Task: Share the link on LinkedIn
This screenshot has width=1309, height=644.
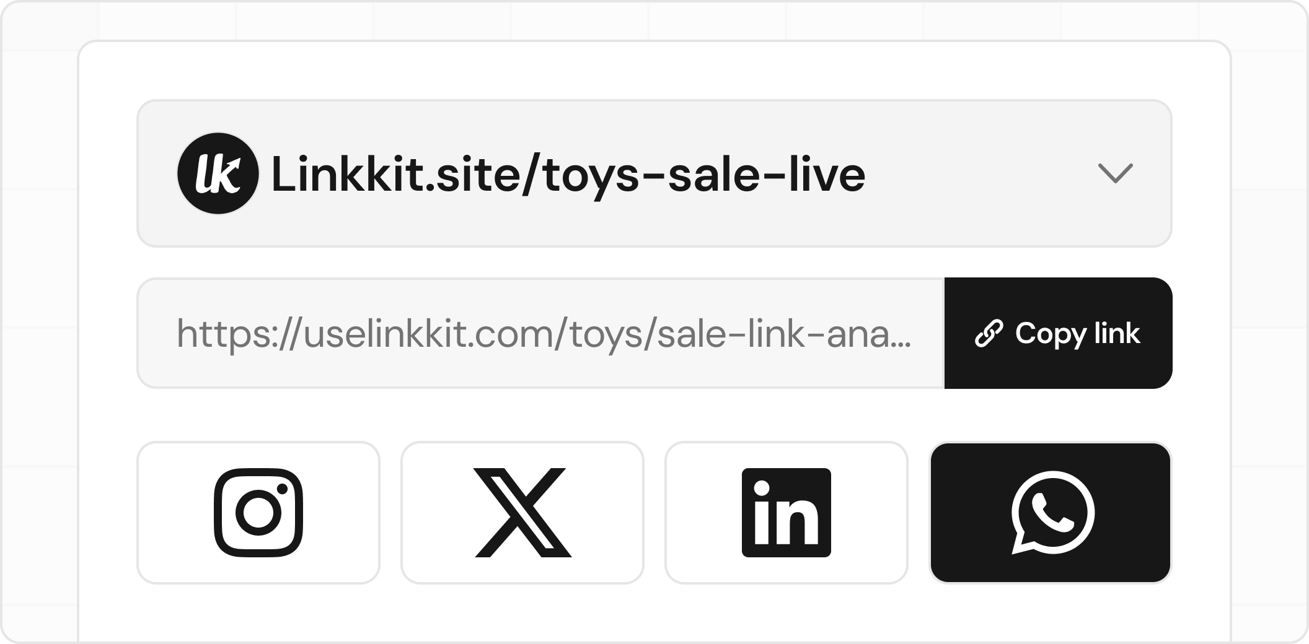Action: tap(786, 513)
